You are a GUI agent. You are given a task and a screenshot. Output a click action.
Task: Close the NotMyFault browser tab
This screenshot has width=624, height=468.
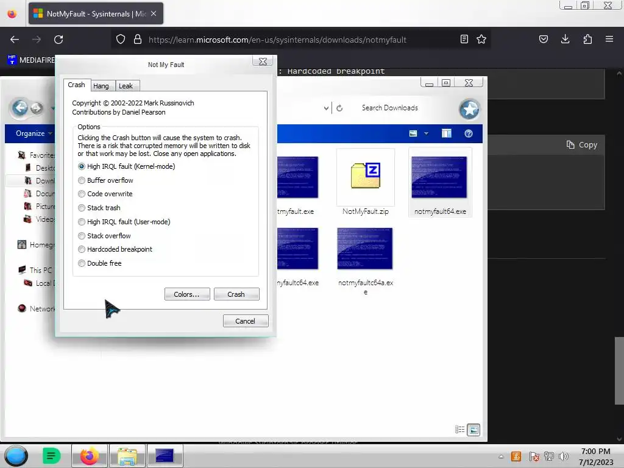point(154,13)
